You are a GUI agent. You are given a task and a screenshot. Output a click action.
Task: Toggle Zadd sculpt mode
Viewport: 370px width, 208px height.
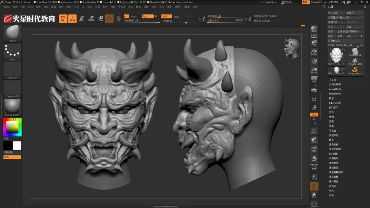coord(166,16)
